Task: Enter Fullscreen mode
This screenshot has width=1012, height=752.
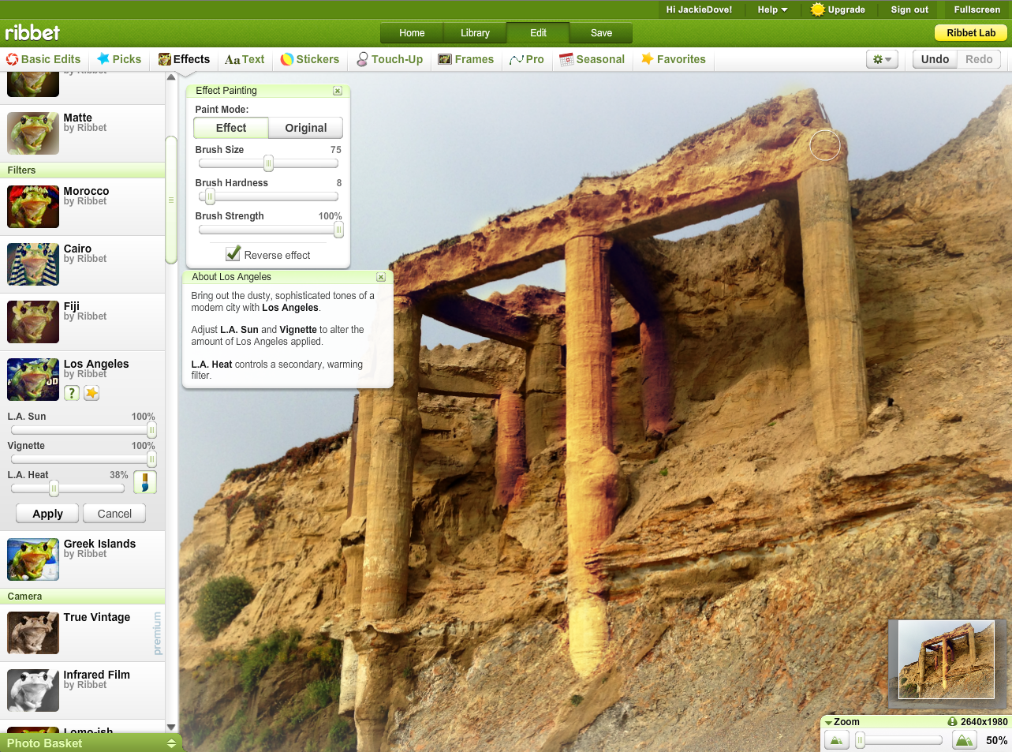Action: (x=977, y=9)
